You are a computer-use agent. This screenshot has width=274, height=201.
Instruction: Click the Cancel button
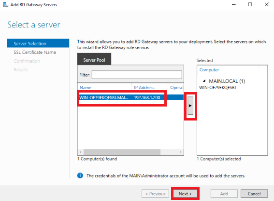254,194
